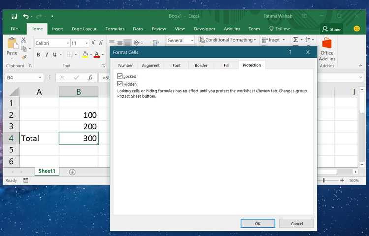
Task: Click the Redo arrow icon
Action: (x=39, y=16)
